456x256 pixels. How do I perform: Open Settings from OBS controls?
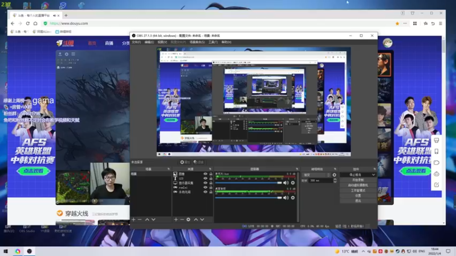coord(358,196)
